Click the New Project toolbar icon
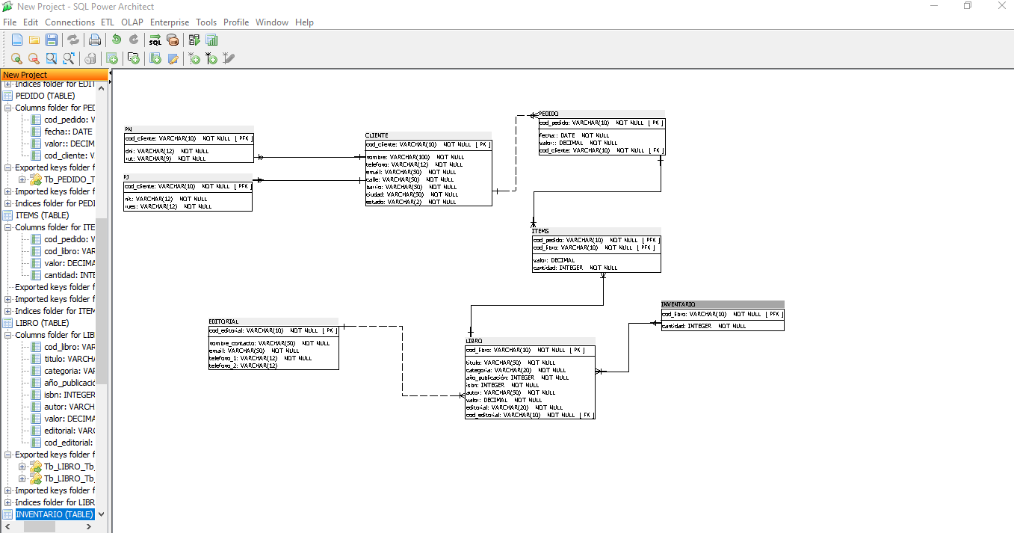Viewport: 1014px width, 533px height. coord(16,40)
